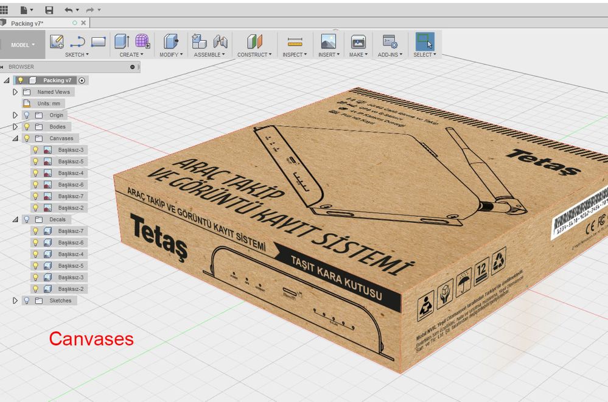
Task: Open the INSPECT menu
Action: (295, 55)
